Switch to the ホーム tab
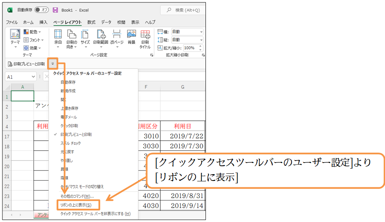385x222 pixels. (x=28, y=22)
